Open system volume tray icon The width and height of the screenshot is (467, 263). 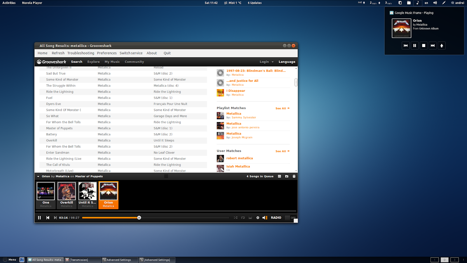tap(435, 3)
